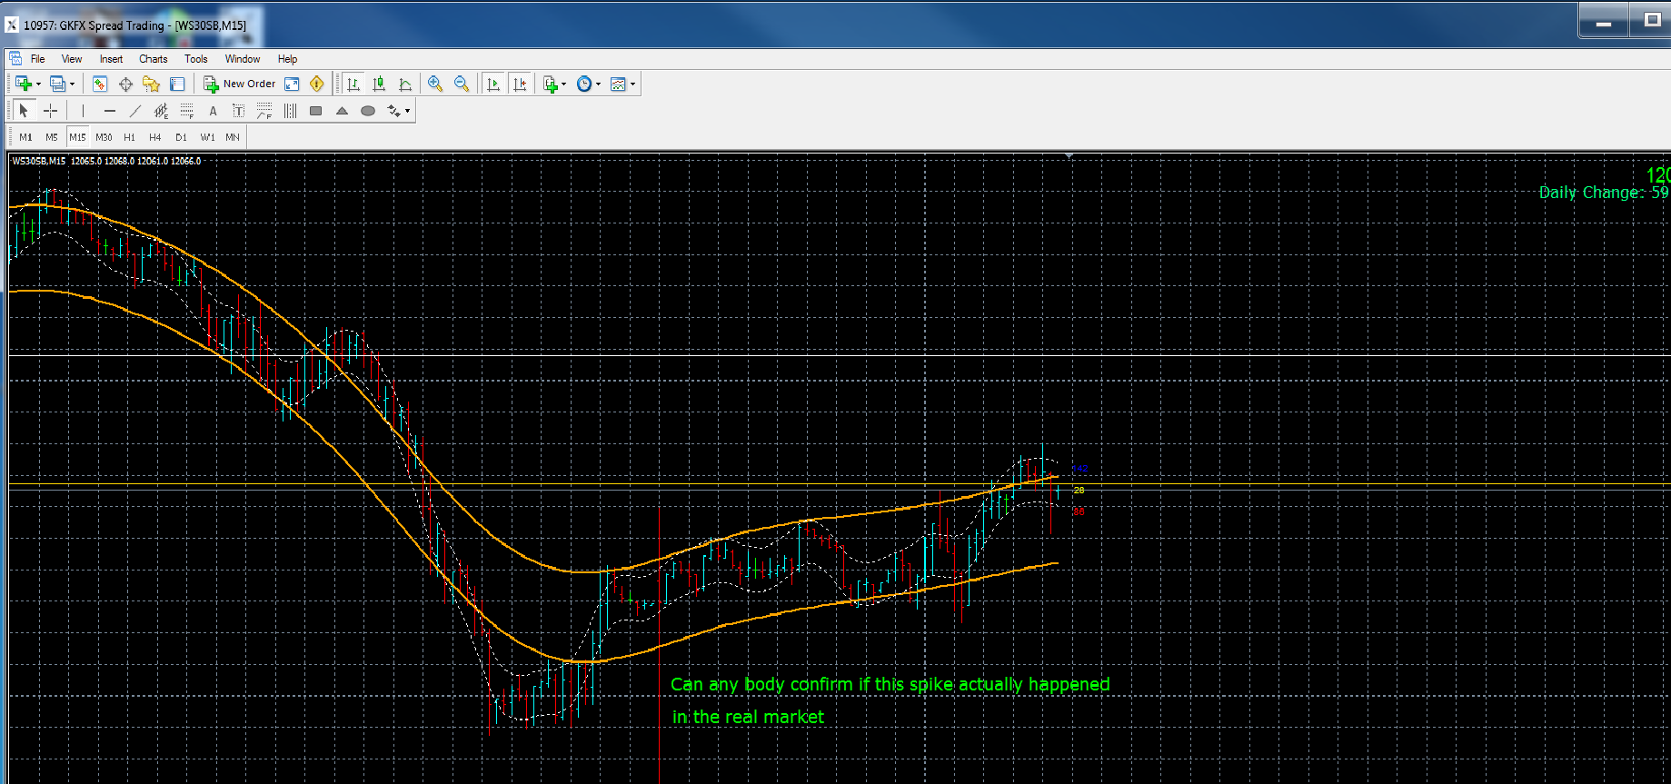Open the Help menu
Screen dimensions: 1671x784
click(x=287, y=59)
